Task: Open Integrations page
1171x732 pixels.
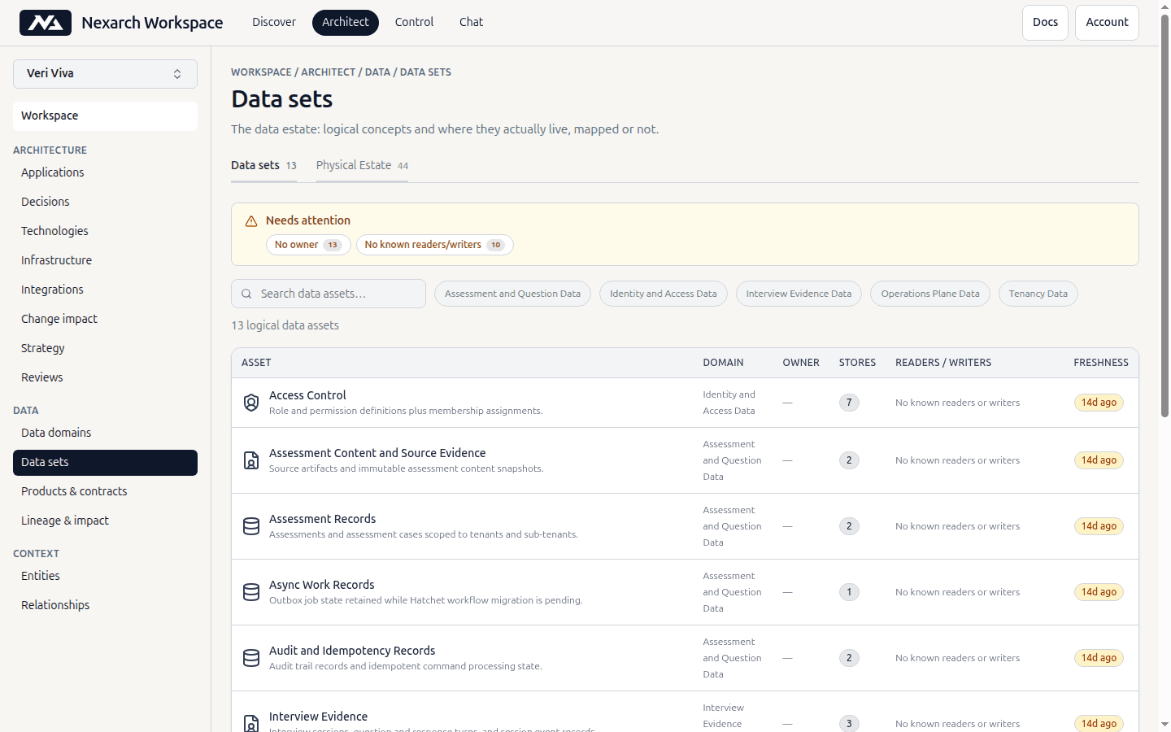Action: pos(105,290)
